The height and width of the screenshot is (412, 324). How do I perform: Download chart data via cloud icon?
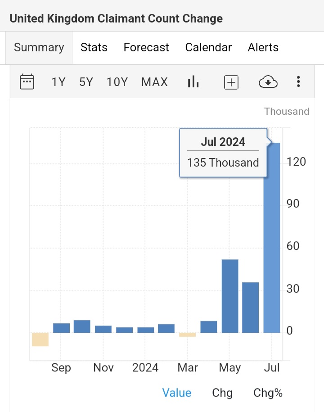(268, 82)
